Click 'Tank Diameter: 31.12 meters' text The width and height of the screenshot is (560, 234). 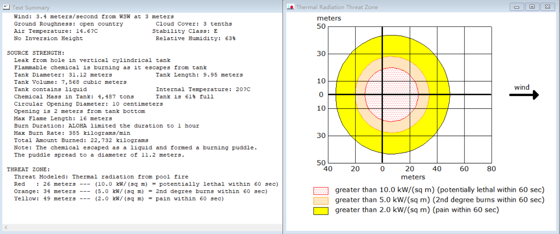click(63, 75)
